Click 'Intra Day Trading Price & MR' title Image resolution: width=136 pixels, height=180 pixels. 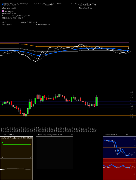(50, 135)
